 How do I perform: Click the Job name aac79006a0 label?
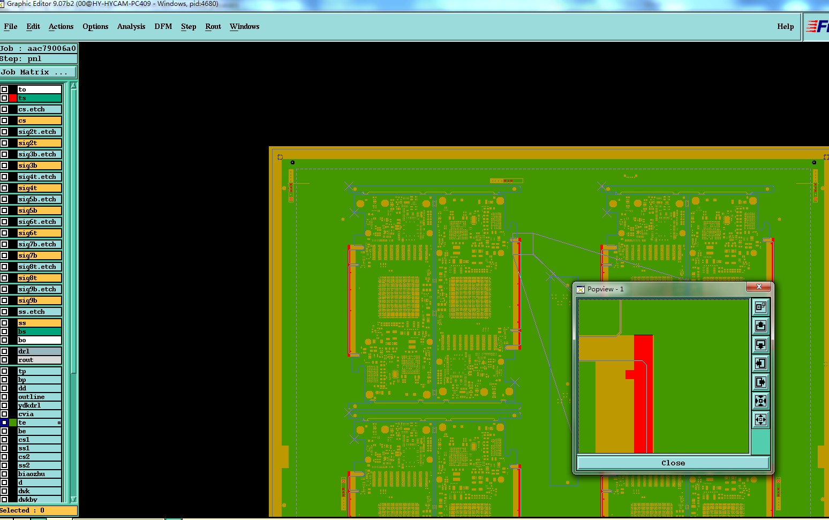tap(39, 48)
